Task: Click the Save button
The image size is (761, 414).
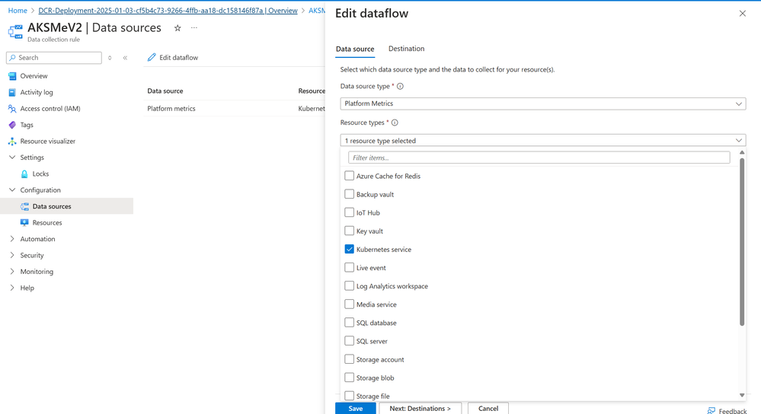Action: [355, 408]
